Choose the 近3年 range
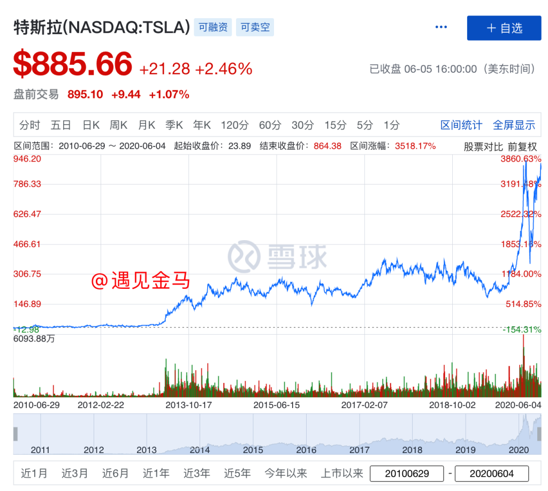 (197, 473)
